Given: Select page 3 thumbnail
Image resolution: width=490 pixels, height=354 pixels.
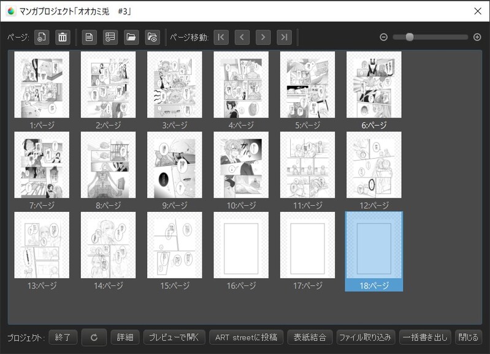Looking at the screenshot, I should point(175,85).
